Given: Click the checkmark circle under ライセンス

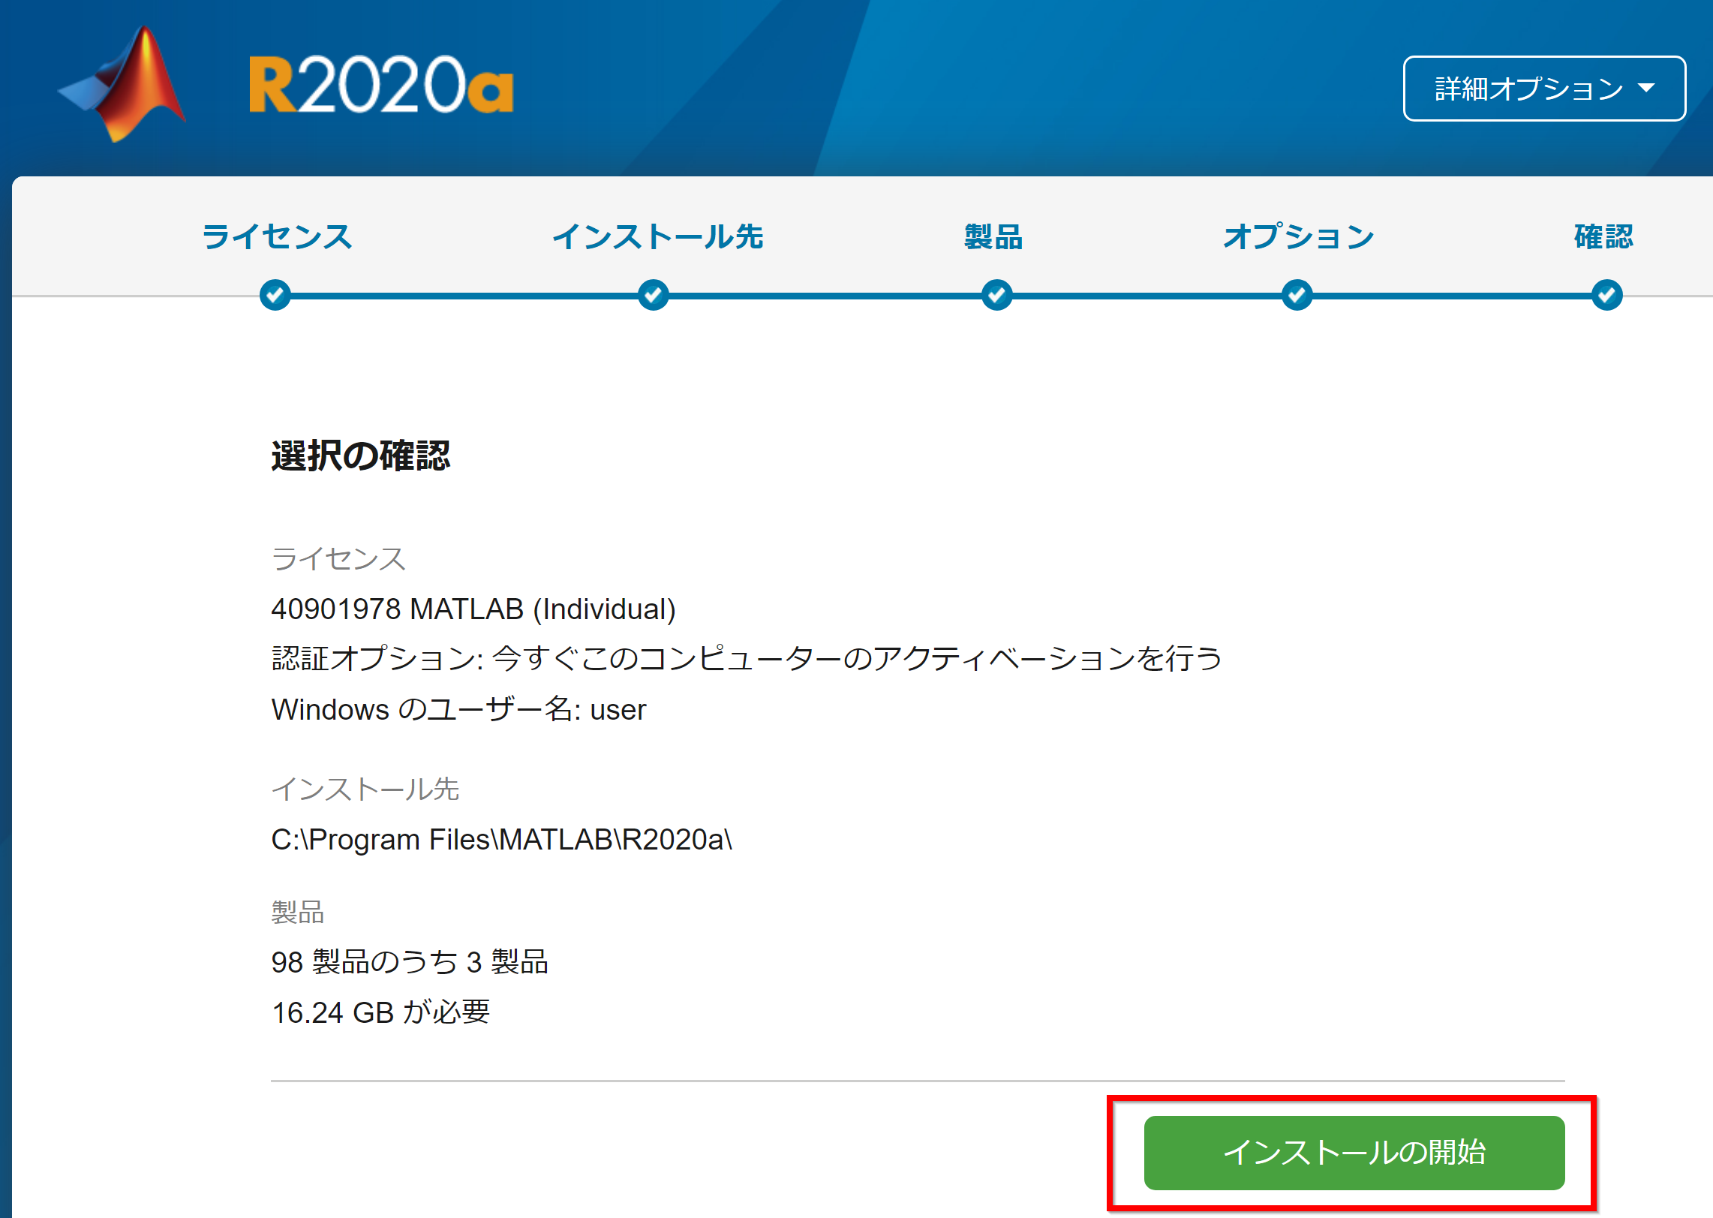Looking at the screenshot, I should tap(275, 295).
